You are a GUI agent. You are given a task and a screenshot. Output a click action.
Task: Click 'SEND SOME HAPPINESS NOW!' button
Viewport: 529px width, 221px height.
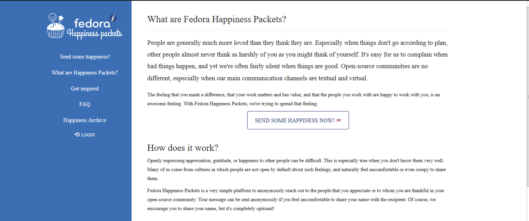click(298, 120)
